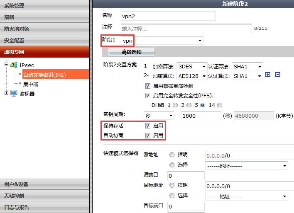Click the 高级选项 button
The height and width of the screenshot is (213, 294).
pos(131,52)
